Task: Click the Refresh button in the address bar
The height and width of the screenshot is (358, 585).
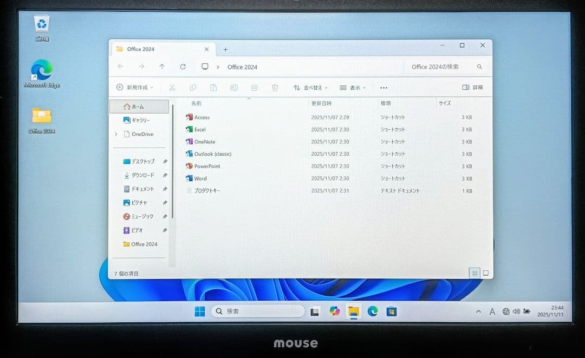Action: tap(183, 67)
